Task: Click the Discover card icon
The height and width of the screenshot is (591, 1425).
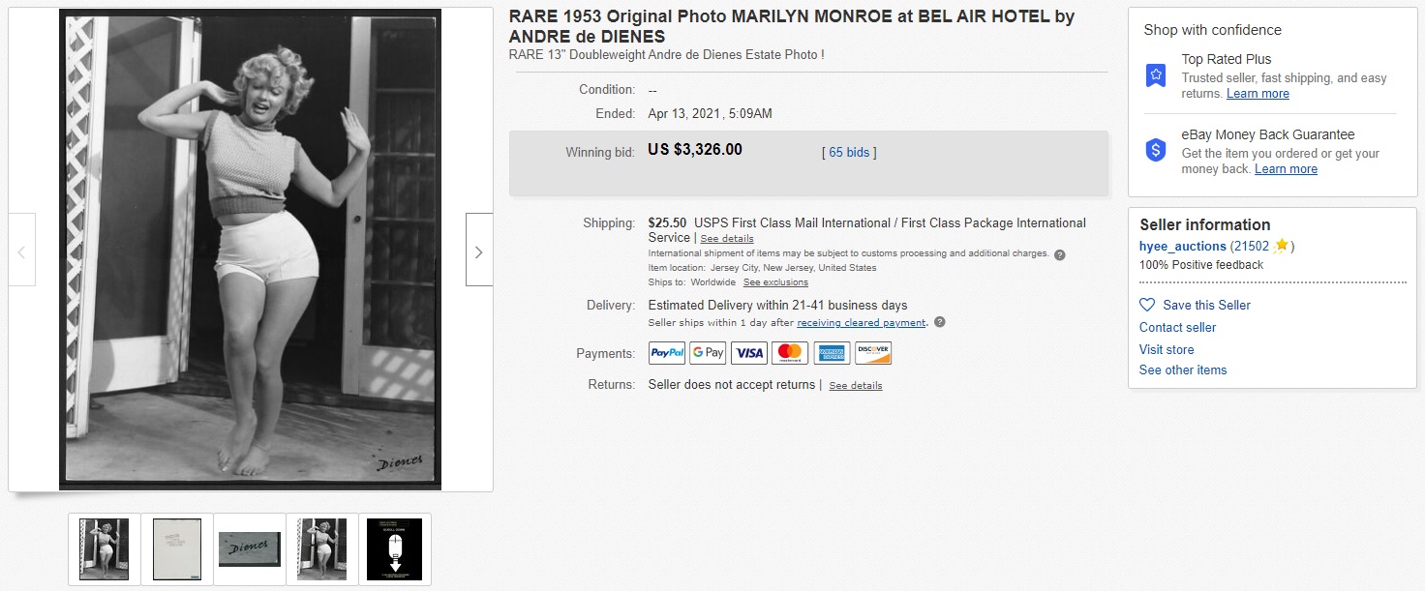Action: tap(873, 353)
